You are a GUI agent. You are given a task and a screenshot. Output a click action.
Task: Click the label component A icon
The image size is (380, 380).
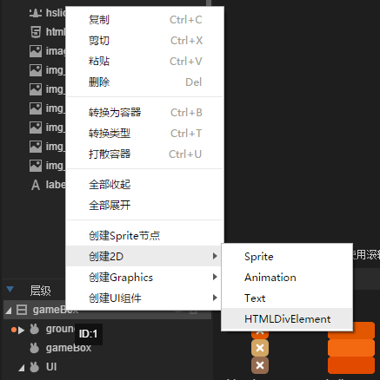36,185
